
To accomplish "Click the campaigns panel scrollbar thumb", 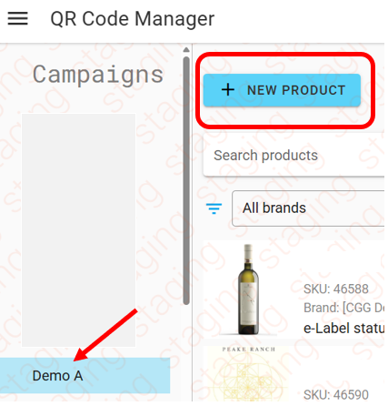I will click(x=186, y=180).
